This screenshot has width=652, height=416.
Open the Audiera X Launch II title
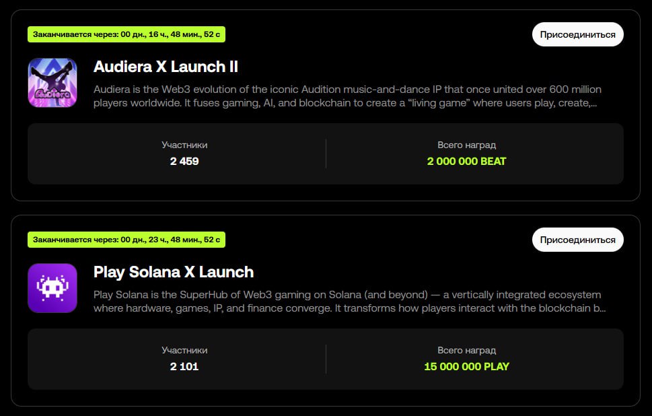coord(166,67)
